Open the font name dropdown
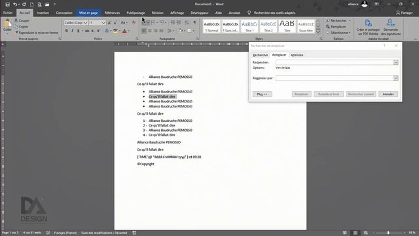Image resolution: width=419 pixels, height=236 pixels. pyautogui.click(x=86, y=23)
